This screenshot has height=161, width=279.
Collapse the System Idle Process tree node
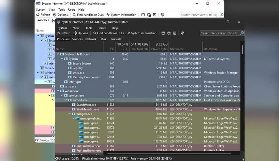click(58, 54)
